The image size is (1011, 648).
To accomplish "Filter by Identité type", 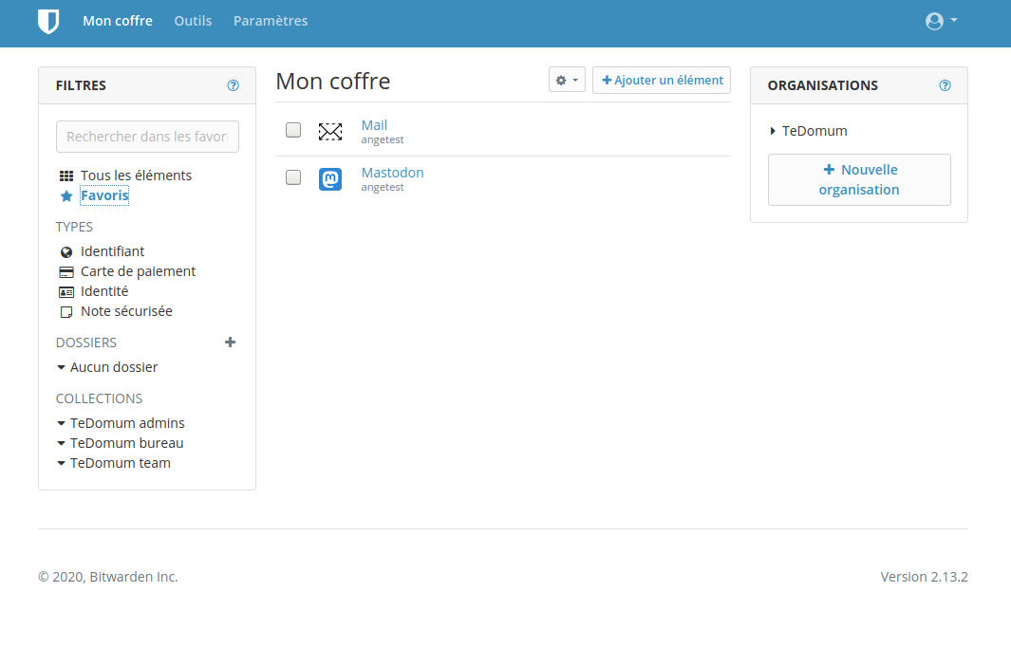I will pos(104,291).
